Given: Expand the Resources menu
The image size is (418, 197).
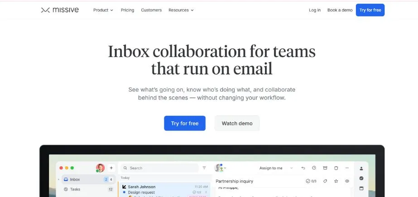Looking at the screenshot, I should (x=181, y=10).
